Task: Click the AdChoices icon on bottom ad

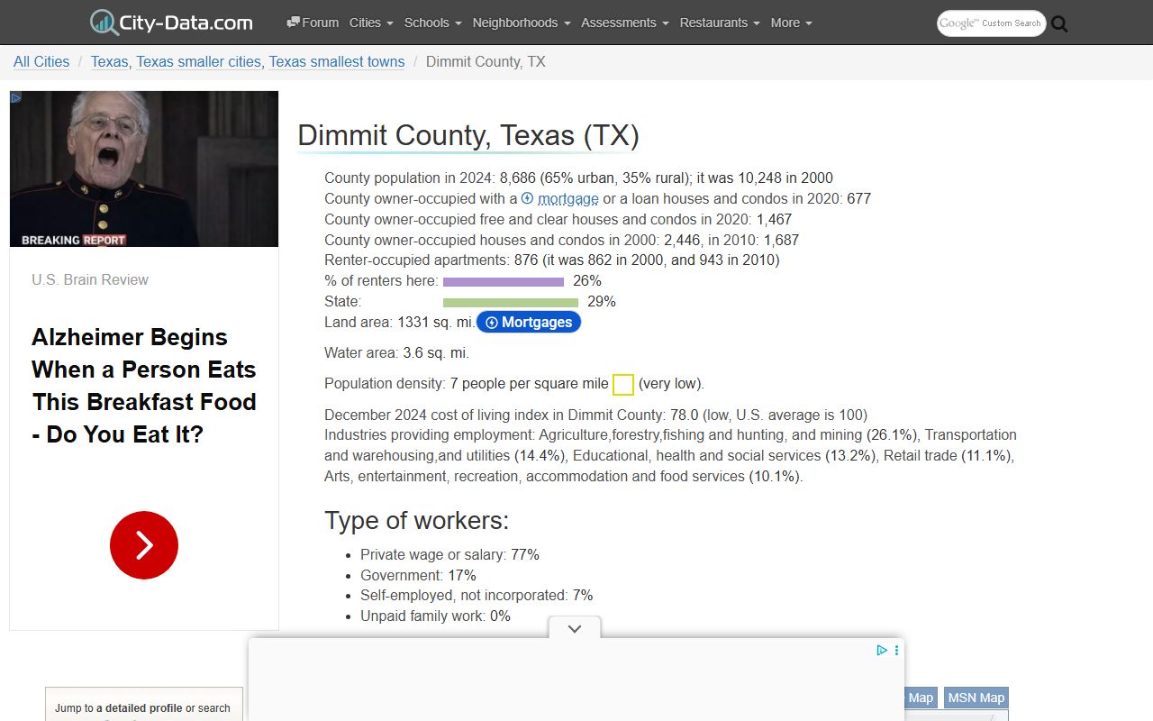Action: (882, 650)
